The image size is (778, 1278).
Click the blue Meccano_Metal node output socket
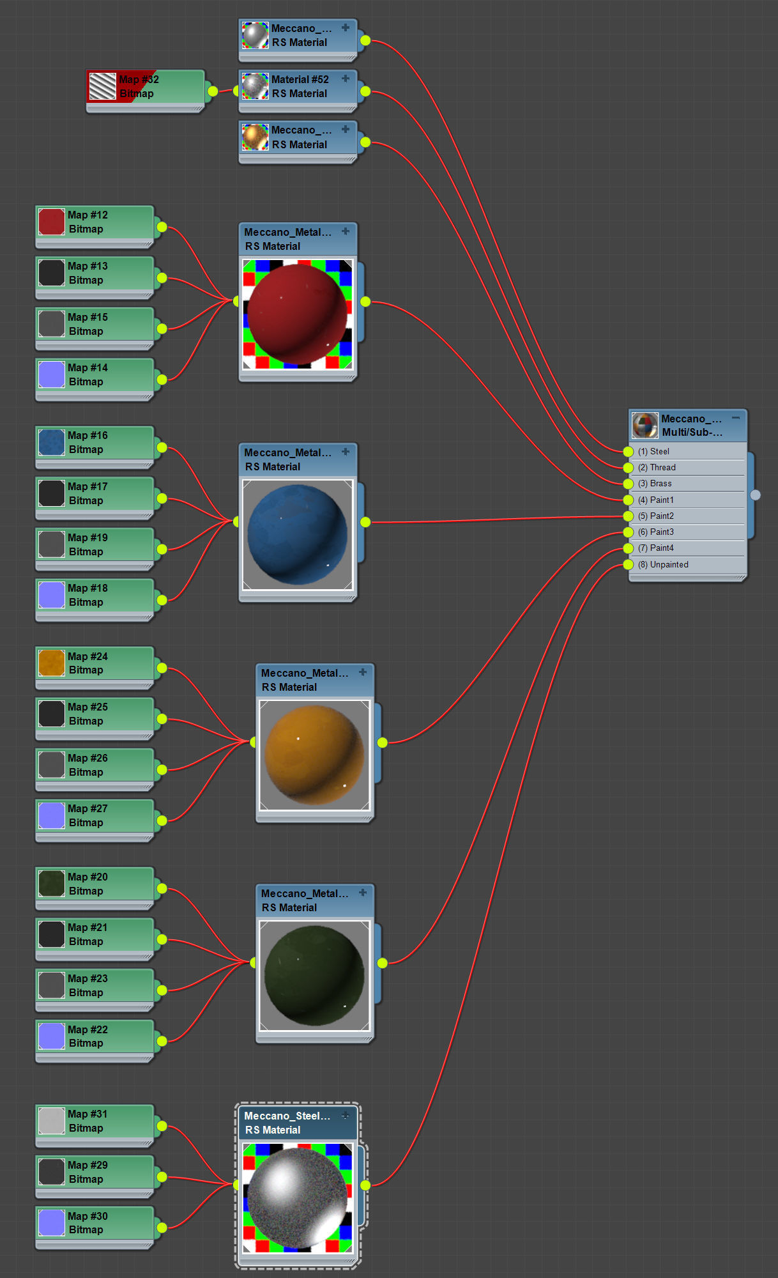[365, 522]
